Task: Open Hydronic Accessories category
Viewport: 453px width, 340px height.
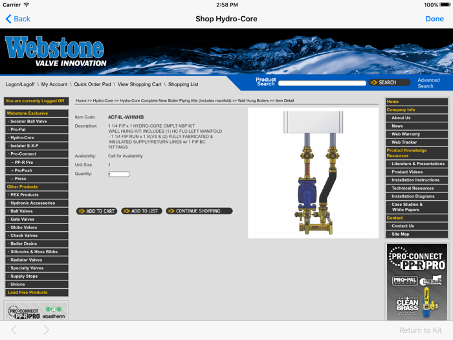Action: point(37,203)
